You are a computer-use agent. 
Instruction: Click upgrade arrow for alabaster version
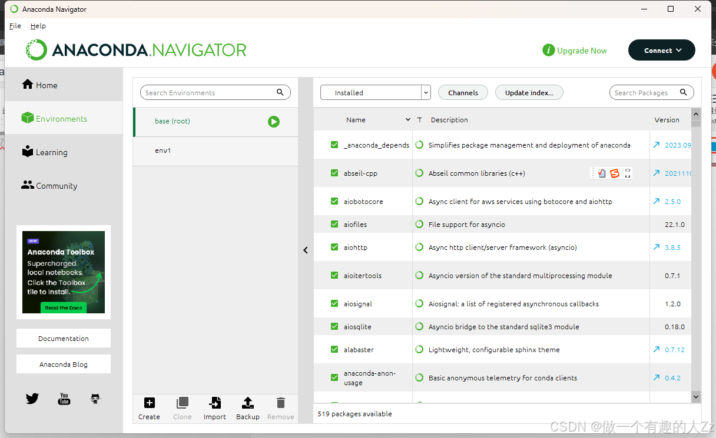coord(657,349)
